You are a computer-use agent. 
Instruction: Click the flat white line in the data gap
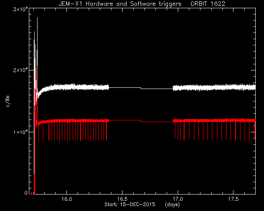click(x=125, y=87)
